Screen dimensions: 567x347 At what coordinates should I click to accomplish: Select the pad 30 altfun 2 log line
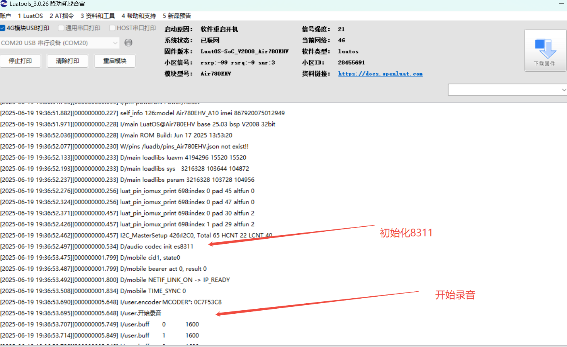click(x=127, y=213)
